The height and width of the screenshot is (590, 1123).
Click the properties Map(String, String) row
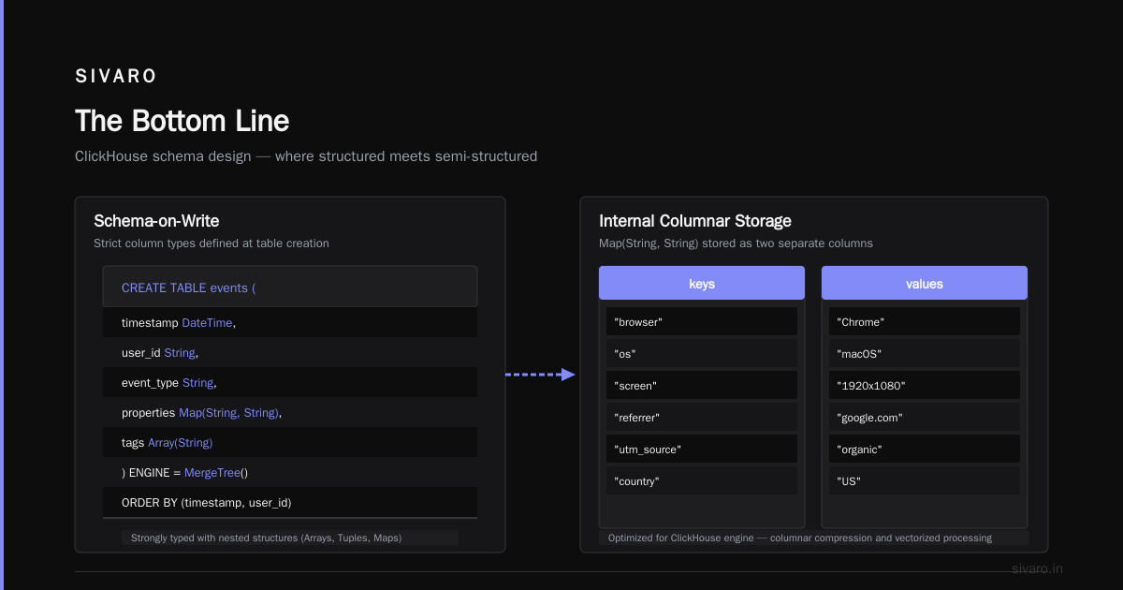tap(290, 412)
